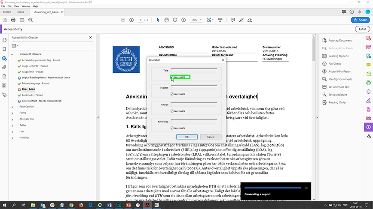Screen dimensions: 373x209
Task: Open the Reading Order tool
Action: tap(337, 102)
